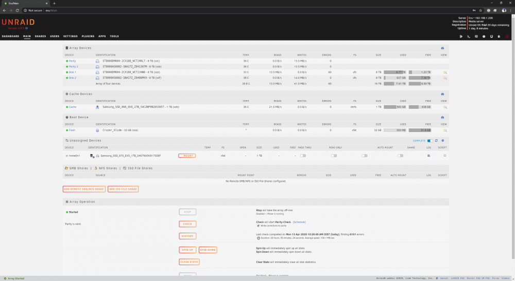Open the Cache device link
This screenshot has width=515, height=281.
point(73,107)
